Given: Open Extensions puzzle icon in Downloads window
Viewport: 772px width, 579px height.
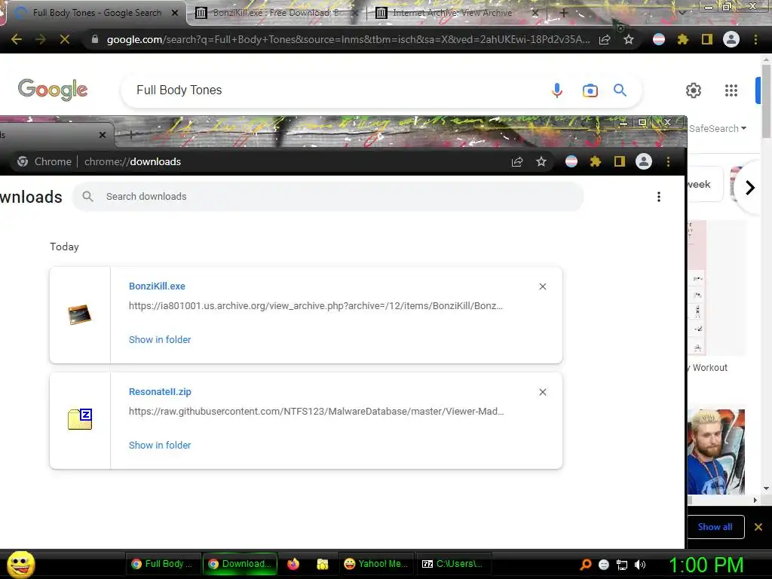Looking at the screenshot, I should 596,161.
